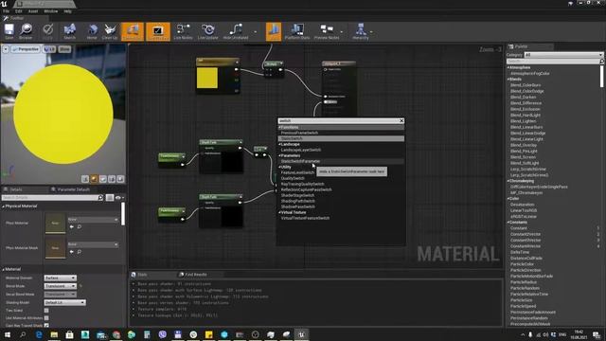
Task: Collapse the Utility category in search results
Action: pos(280,167)
